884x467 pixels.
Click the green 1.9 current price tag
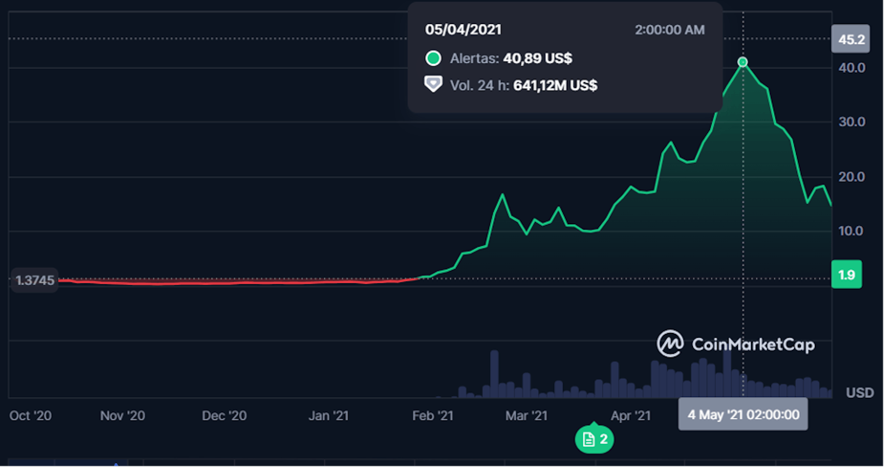[846, 275]
